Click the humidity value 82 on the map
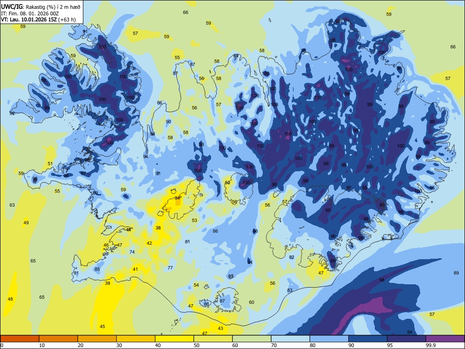Screen dimensions: 465x349 tap(292, 257)
